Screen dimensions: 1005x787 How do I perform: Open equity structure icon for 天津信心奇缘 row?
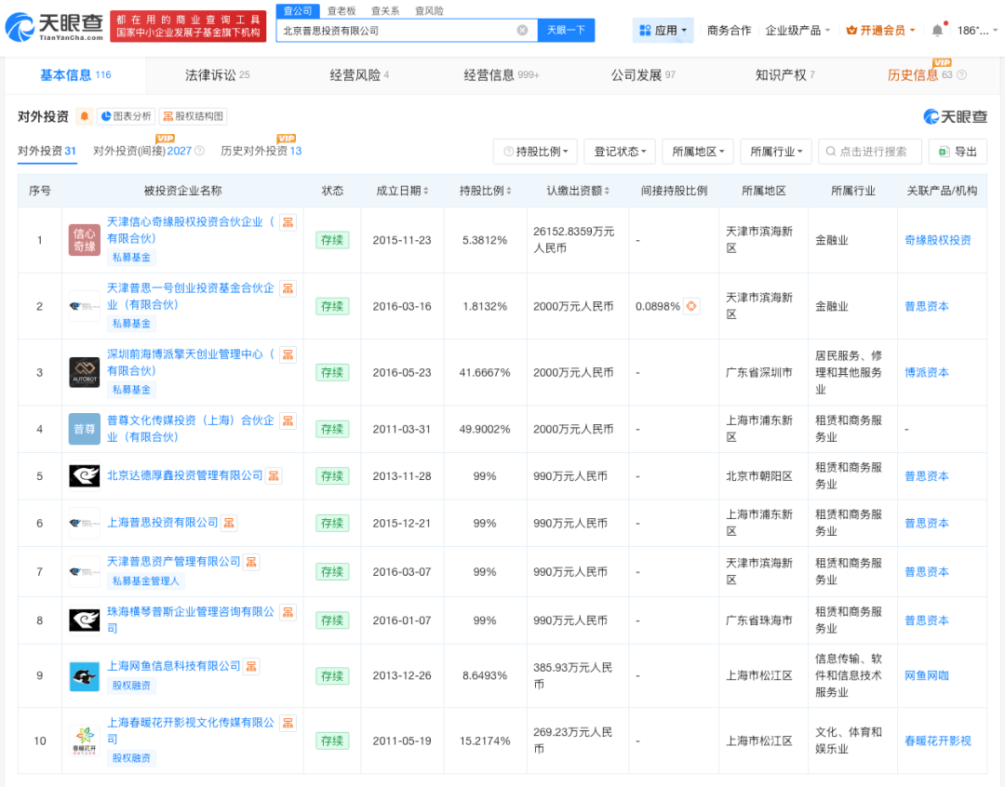pyautogui.click(x=288, y=222)
